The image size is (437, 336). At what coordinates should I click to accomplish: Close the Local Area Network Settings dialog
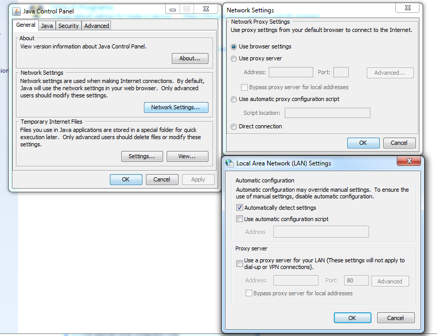tap(410, 162)
